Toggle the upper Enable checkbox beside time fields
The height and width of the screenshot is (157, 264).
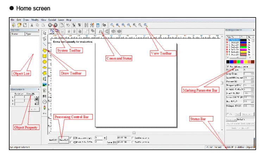click(133, 138)
